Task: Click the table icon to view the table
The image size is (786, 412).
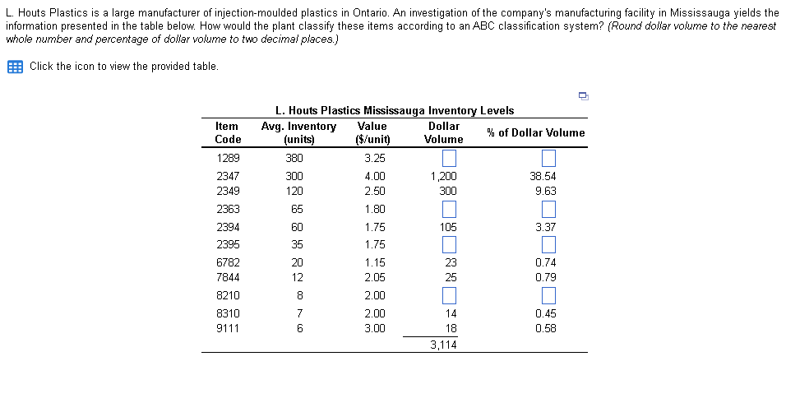Action: point(15,67)
